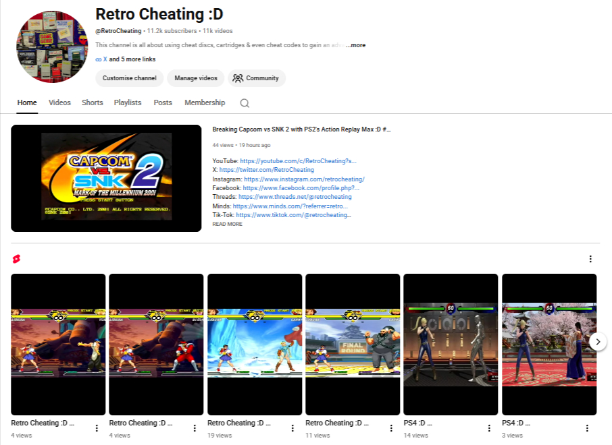The width and height of the screenshot is (612, 445).
Task: Open menu for the 3 views PS4 short
Action: (x=586, y=428)
